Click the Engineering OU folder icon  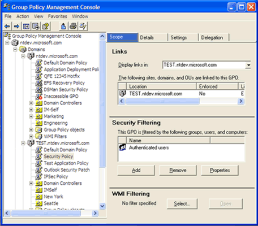click(x=38, y=123)
